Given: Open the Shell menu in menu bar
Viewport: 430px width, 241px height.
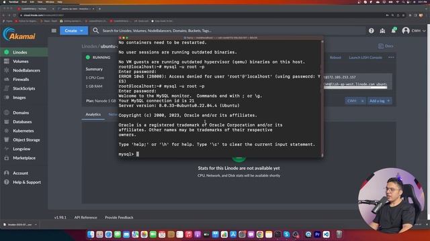Looking at the screenshot, I should [x=24, y=1].
